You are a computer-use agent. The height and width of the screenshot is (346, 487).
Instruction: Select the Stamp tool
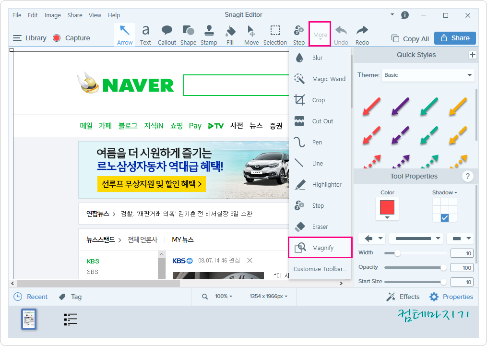click(209, 35)
